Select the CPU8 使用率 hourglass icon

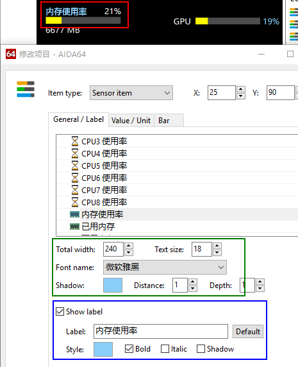75,202
